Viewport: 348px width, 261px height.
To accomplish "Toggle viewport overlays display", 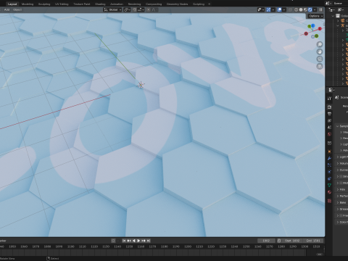I will pos(279,9).
